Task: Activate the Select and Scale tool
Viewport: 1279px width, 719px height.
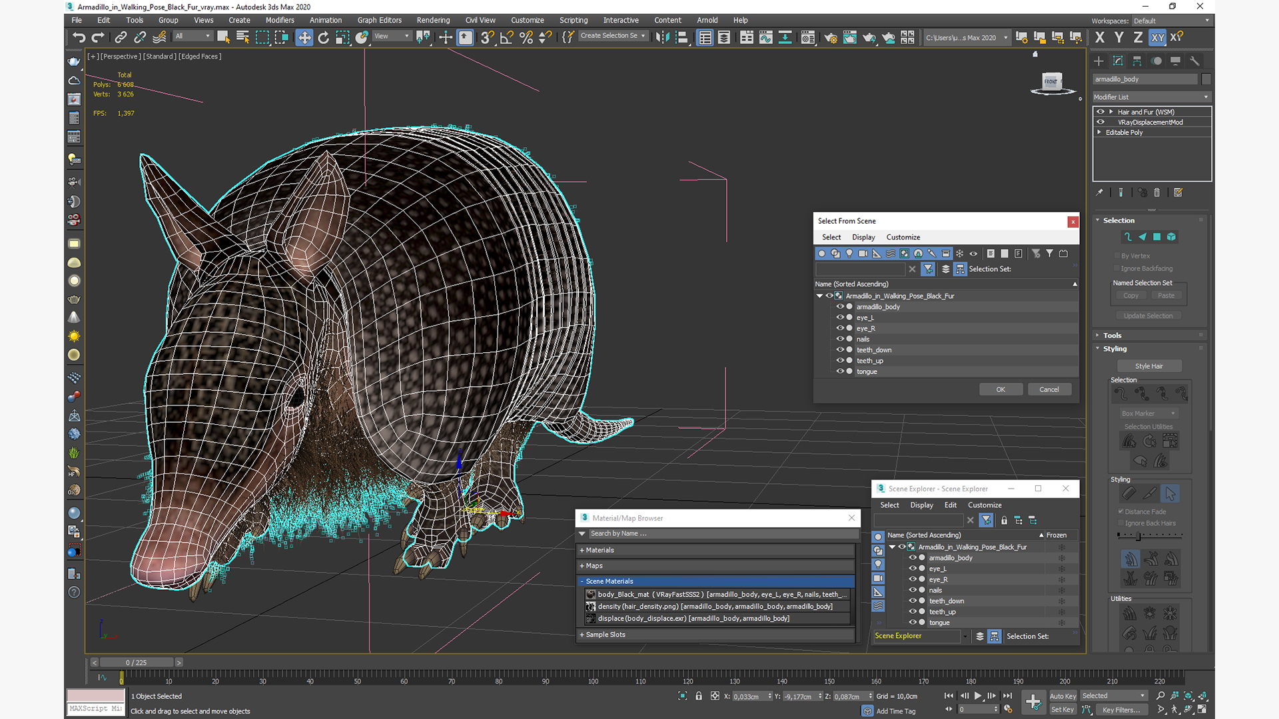Action: (342, 38)
